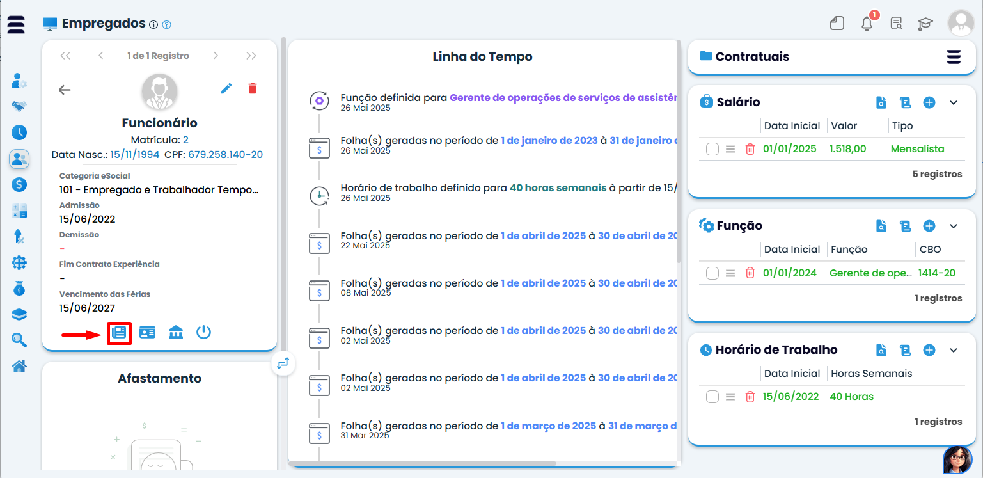Image resolution: width=983 pixels, height=478 pixels.
Task: Open the calculator icon in the sidebar
Action: (19, 211)
